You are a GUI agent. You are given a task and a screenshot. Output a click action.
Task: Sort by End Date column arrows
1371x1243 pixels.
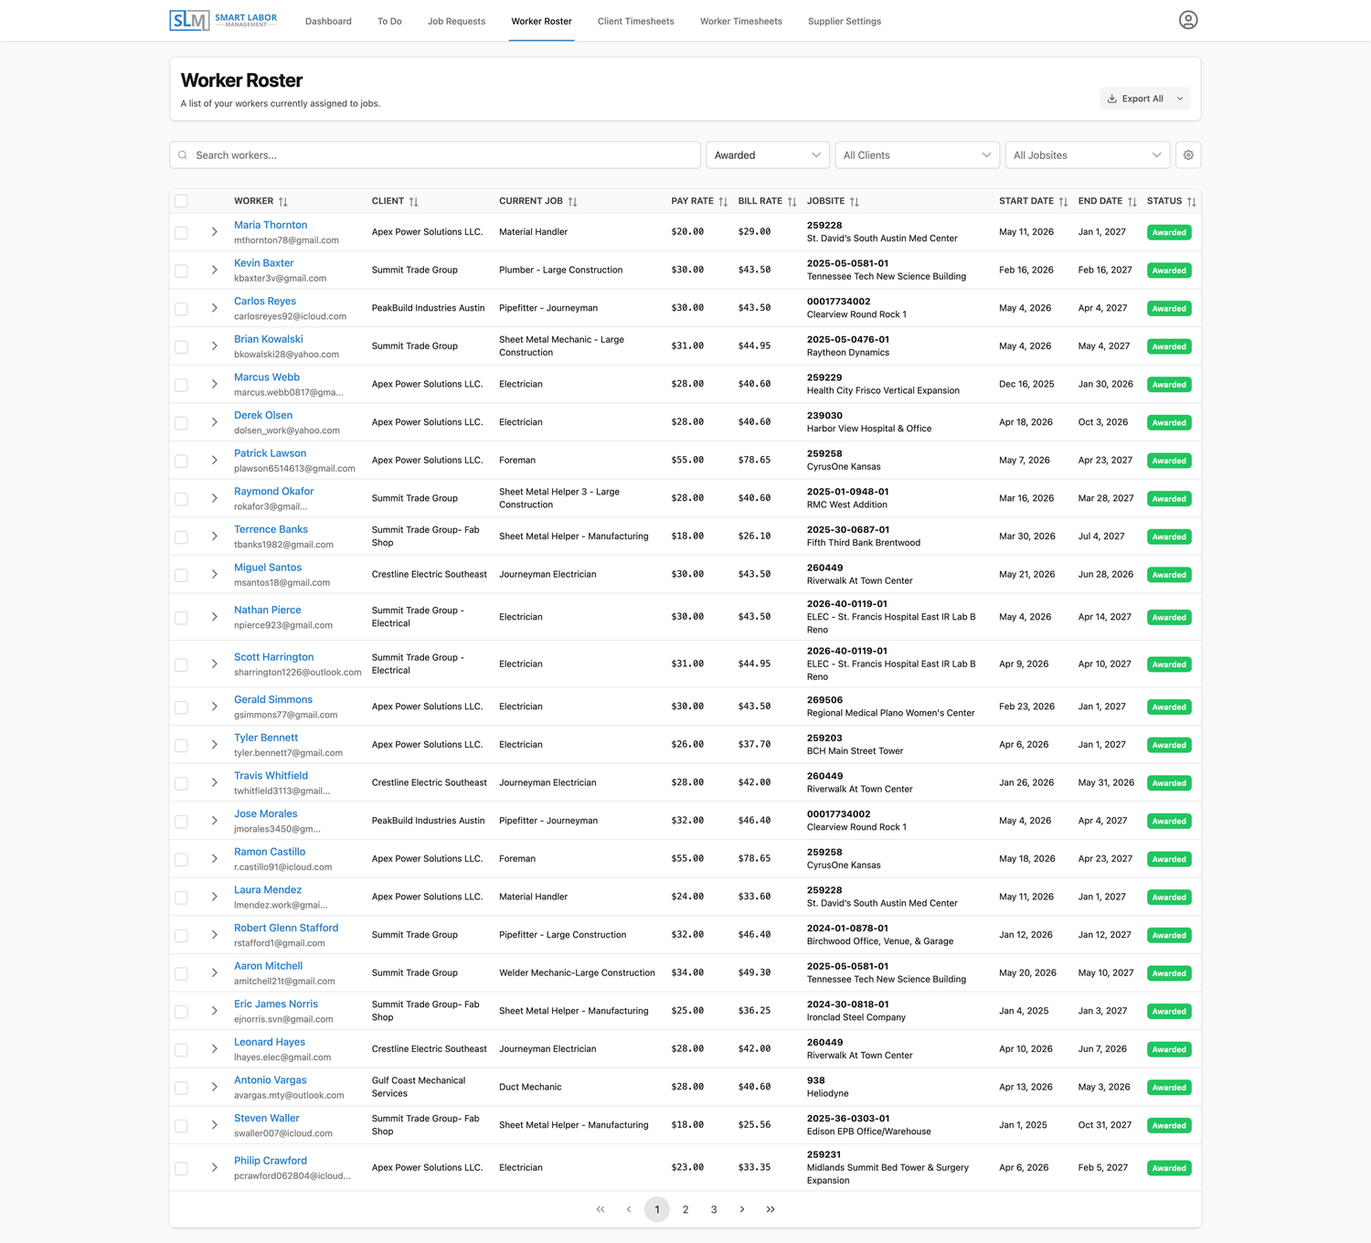click(x=1132, y=201)
